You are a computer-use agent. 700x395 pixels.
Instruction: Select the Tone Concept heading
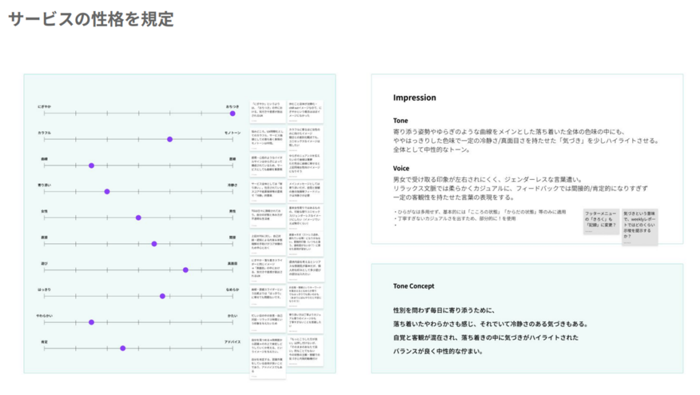(414, 286)
